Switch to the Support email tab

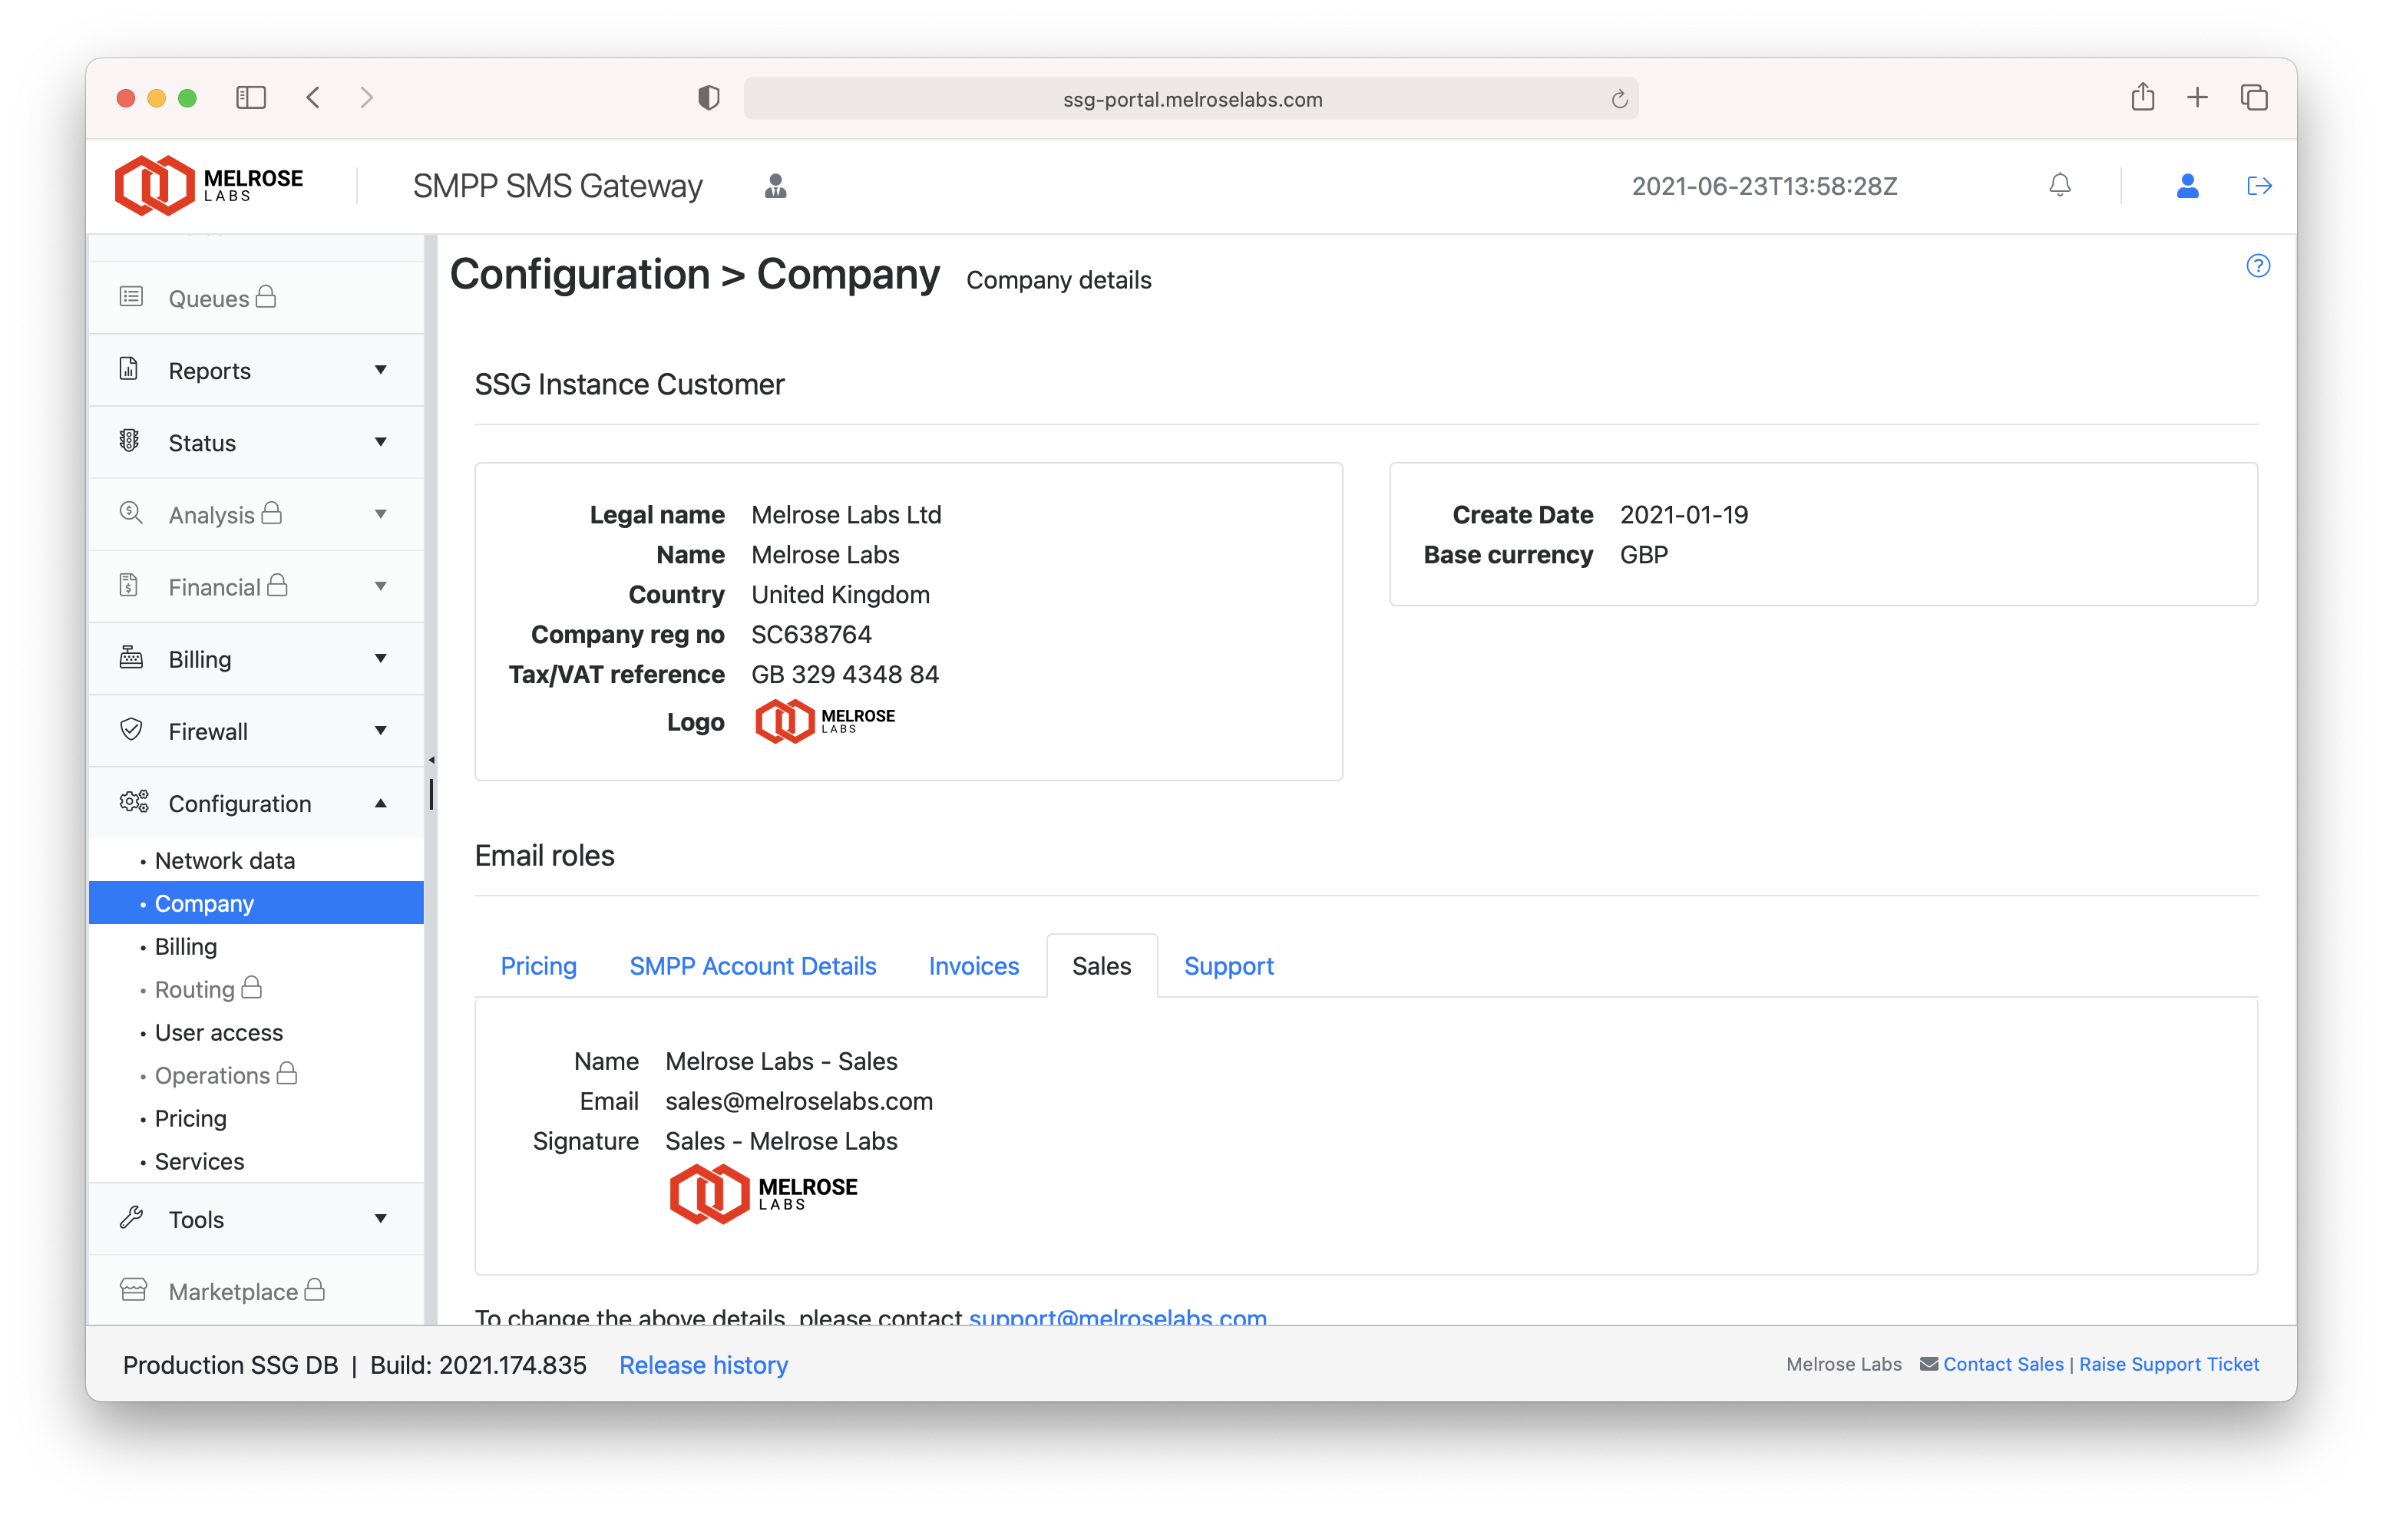(1228, 965)
